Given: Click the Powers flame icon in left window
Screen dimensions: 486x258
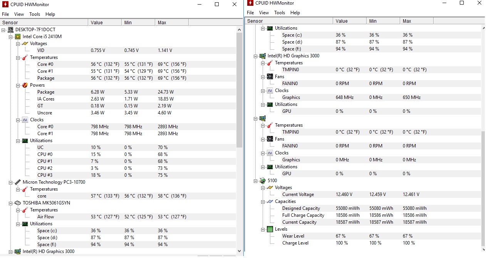Looking at the screenshot, I should [x=25, y=85].
